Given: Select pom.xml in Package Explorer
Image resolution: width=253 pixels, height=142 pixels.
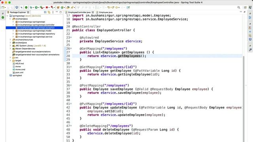Looking at the screenshot, I should tap(19, 73).
